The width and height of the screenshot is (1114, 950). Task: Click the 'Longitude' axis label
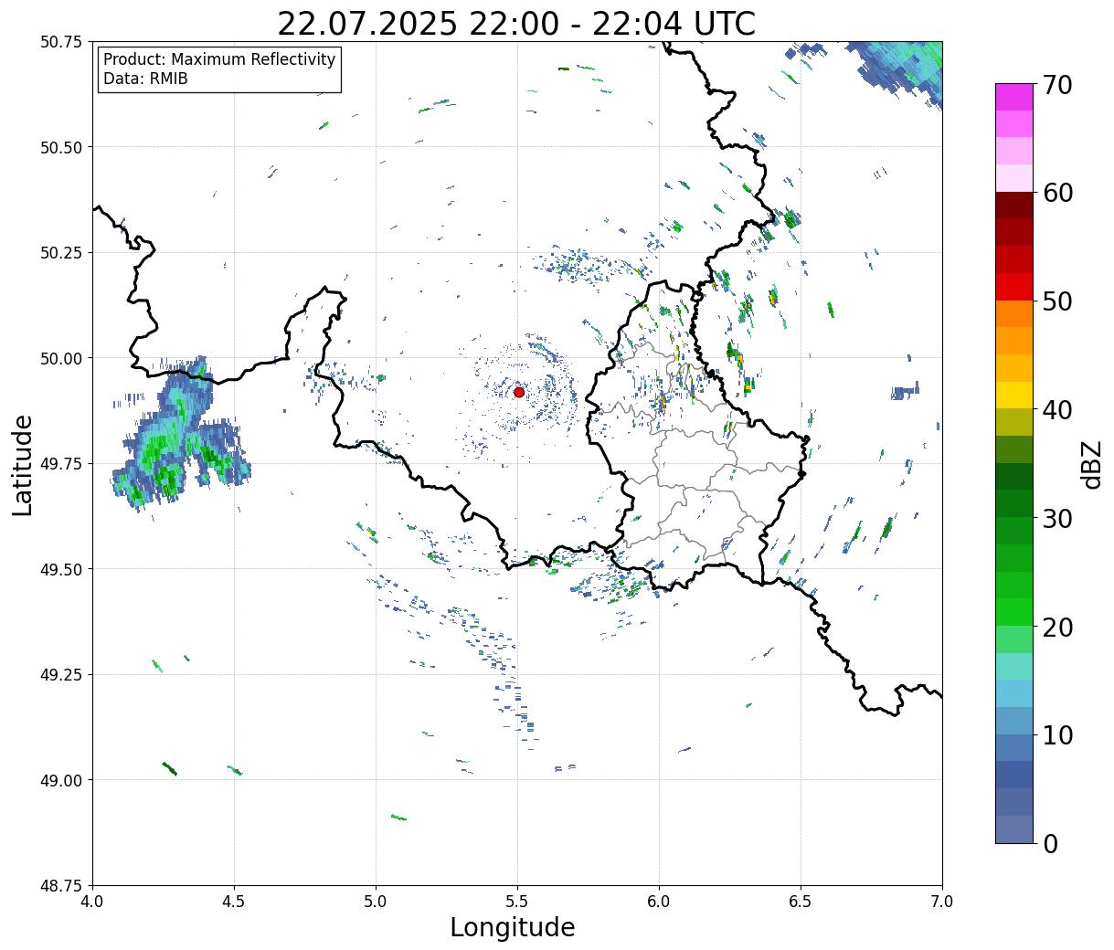pyautogui.click(x=513, y=927)
